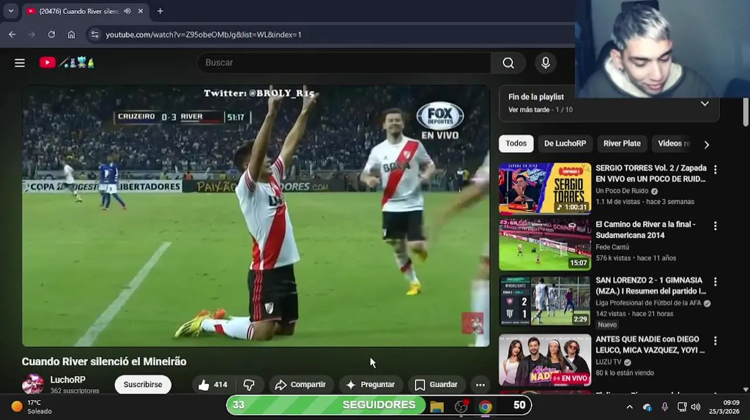Open the LuchoRP channel name link
The height and width of the screenshot is (420, 750).
coord(68,380)
